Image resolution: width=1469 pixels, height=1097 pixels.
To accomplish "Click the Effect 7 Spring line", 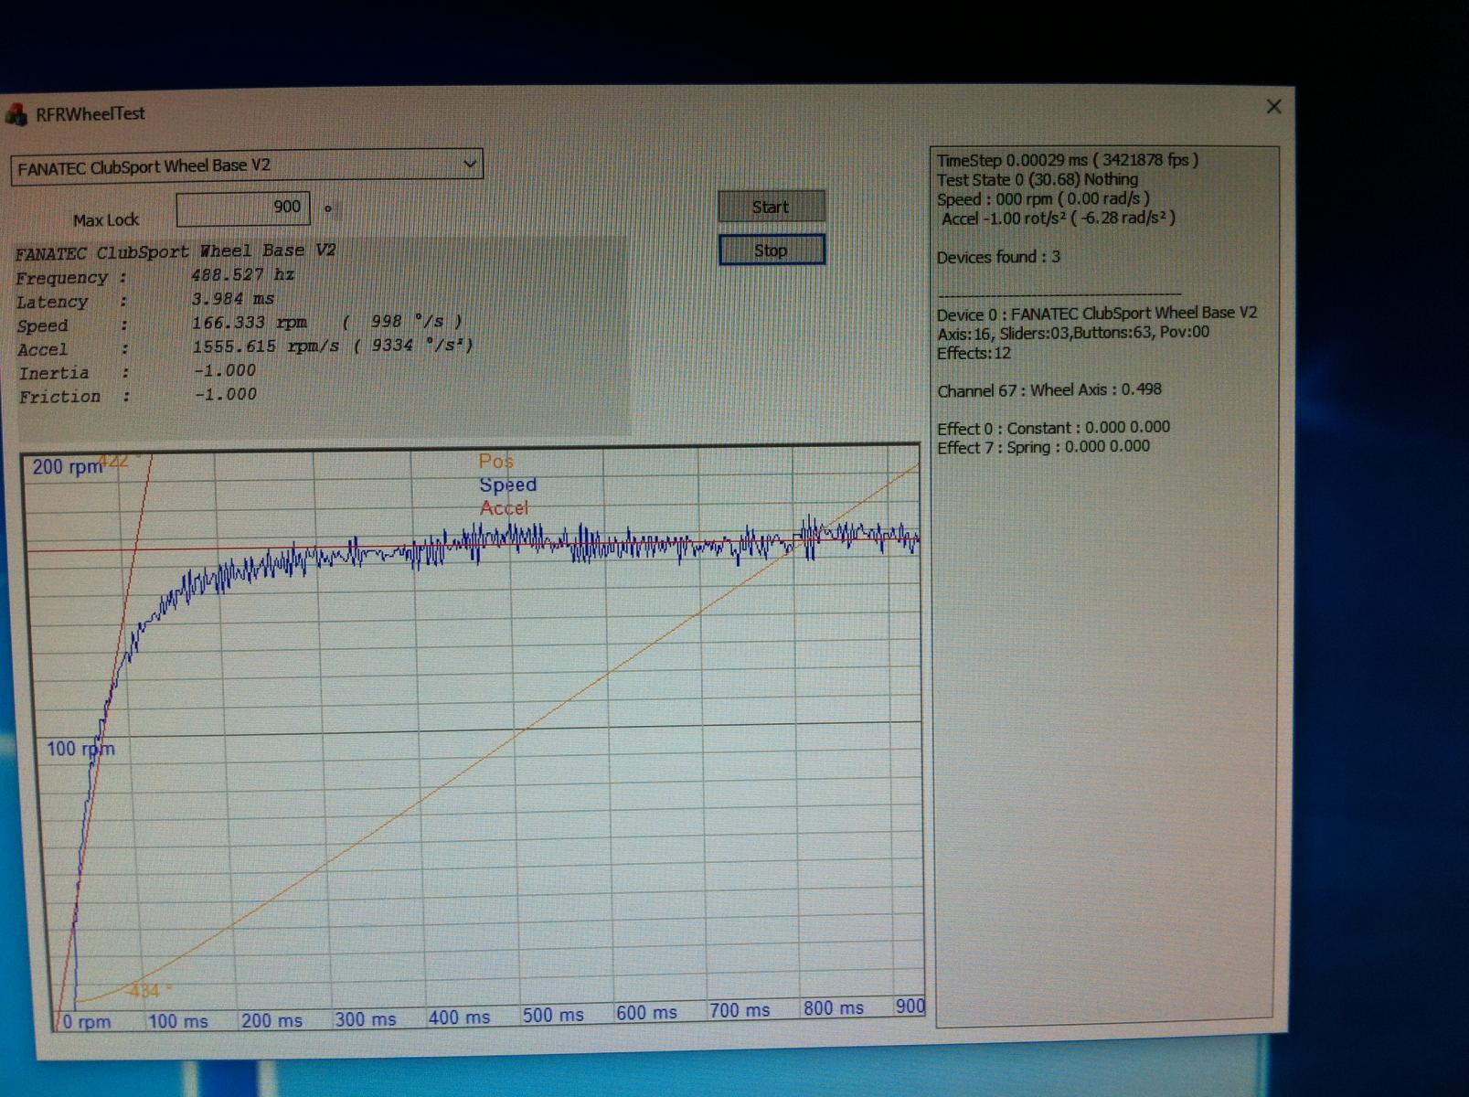I will (x=1043, y=447).
